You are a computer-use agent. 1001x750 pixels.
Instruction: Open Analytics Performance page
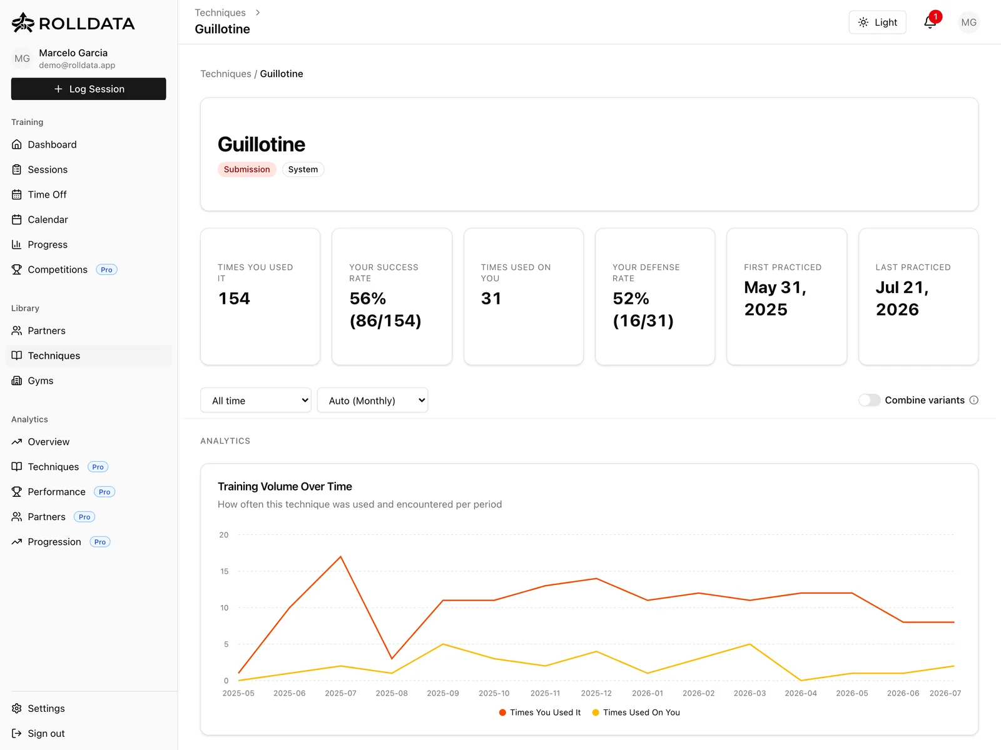pyautogui.click(x=88, y=492)
